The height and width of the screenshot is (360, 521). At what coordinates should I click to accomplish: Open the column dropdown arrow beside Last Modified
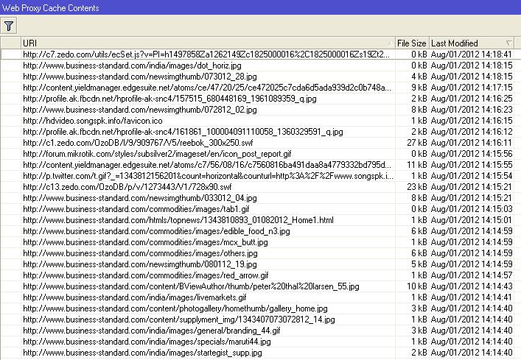point(508,43)
